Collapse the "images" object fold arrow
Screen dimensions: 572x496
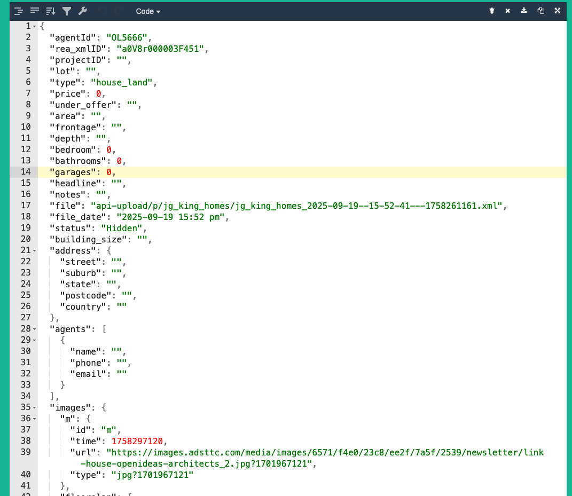click(35, 408)
